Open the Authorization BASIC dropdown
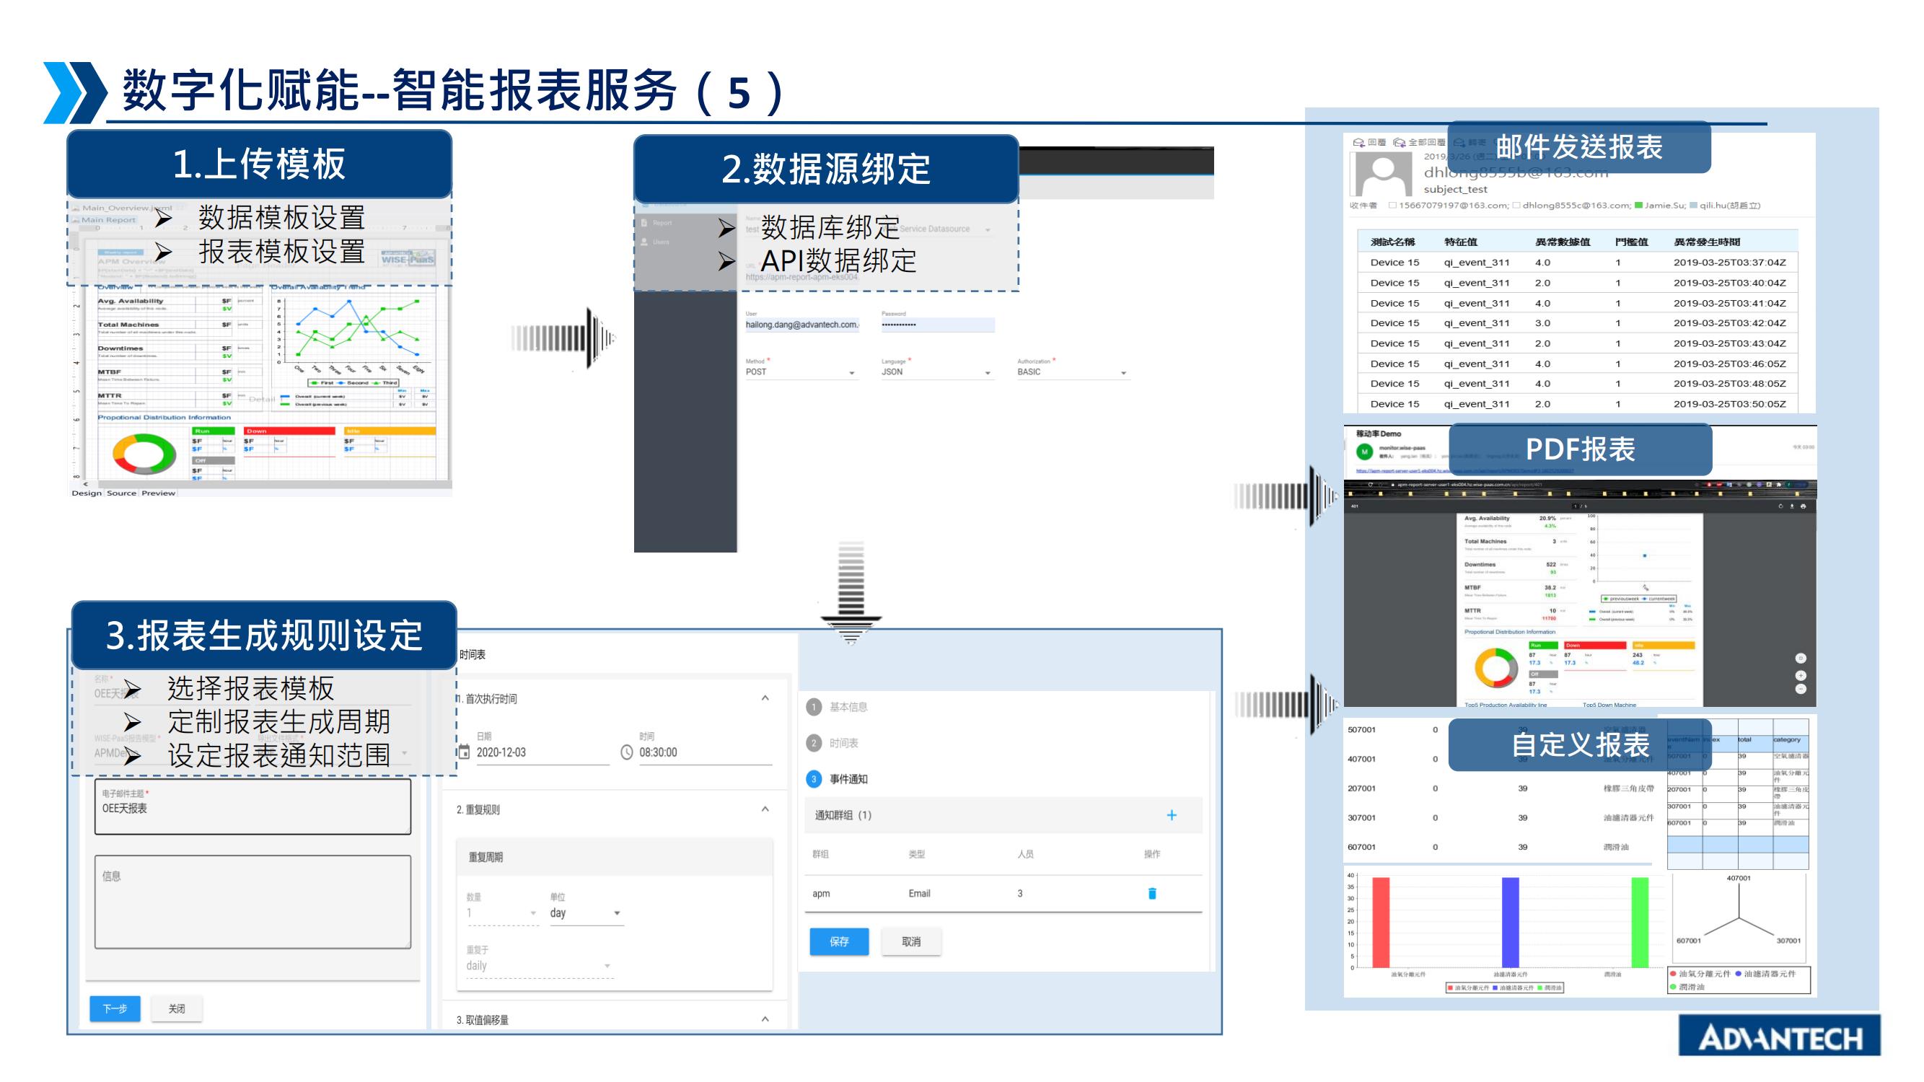Image resolution: width=1924 pixels, height=1082 pixels. point(1073,372)
